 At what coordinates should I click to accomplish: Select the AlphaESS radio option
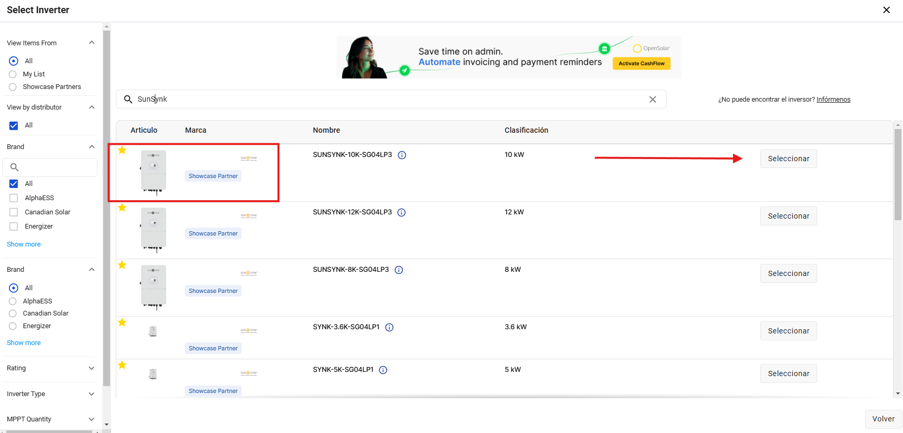(x=13, y=301)
